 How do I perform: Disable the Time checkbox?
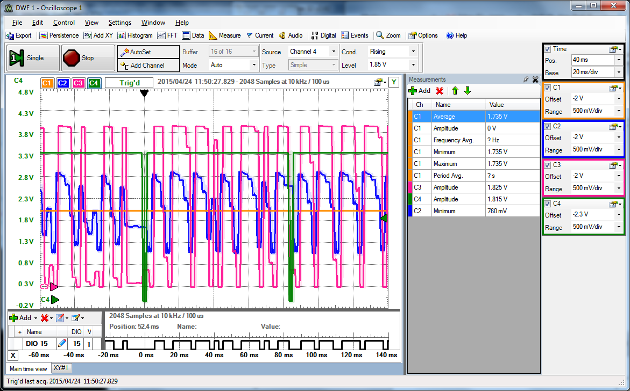click(548, 49)
